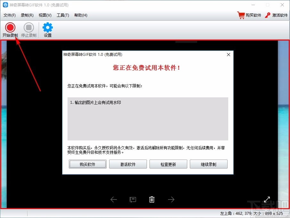Click the slideshow preview icon near the trash icon
290x218 pixels.
click(133, 199)
